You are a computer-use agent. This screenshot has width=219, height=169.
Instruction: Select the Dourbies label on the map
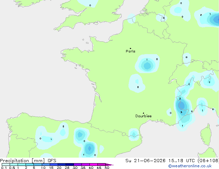click(x=143, y=116)
